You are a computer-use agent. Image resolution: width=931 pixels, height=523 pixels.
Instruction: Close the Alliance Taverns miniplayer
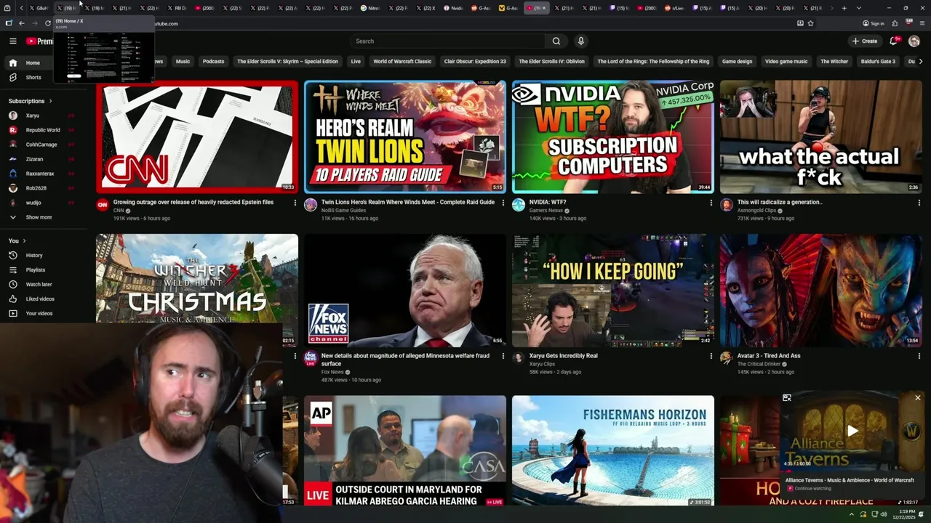tap(918, 398)
